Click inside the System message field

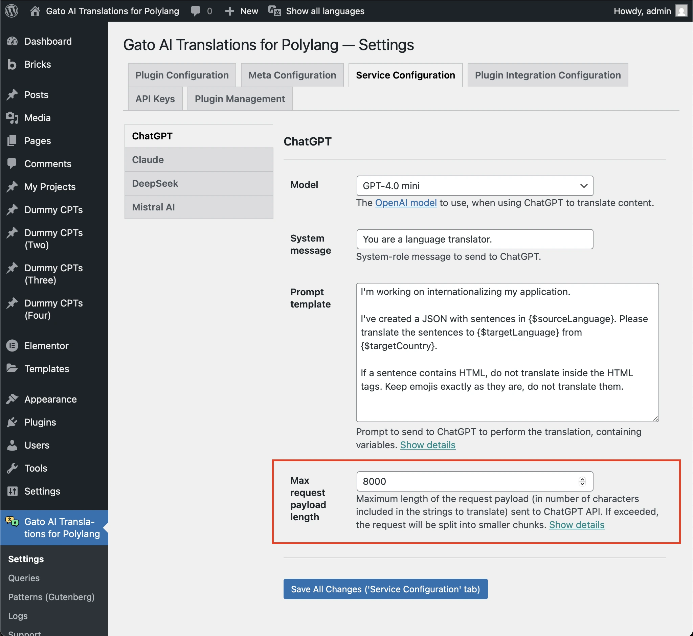(474, 239)
